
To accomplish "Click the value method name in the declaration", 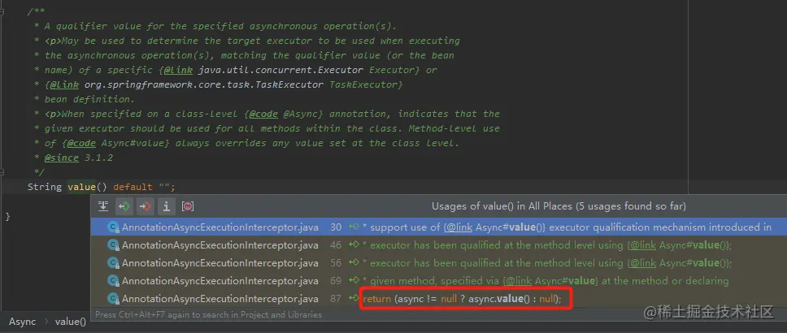I will [81, 187].
